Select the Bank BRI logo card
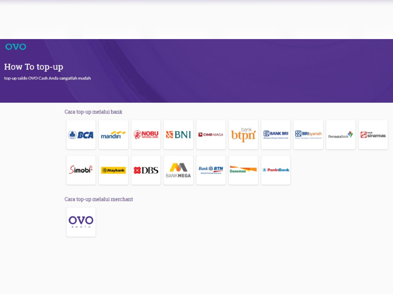Image resolution: width=393 pixels, height=294 pixels. coord(276,135)
